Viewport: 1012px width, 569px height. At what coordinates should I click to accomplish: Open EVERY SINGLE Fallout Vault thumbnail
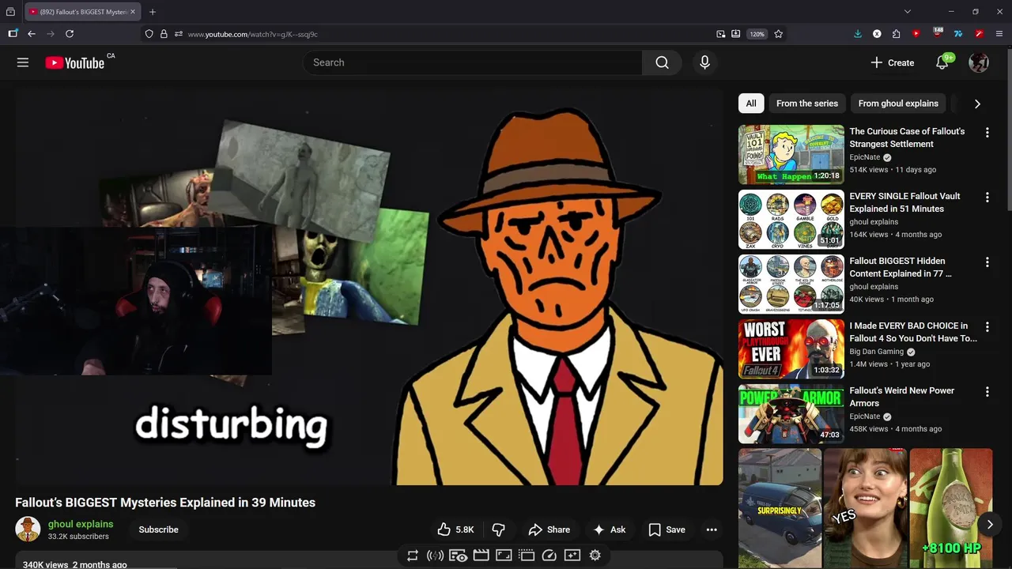coord(791,219)
